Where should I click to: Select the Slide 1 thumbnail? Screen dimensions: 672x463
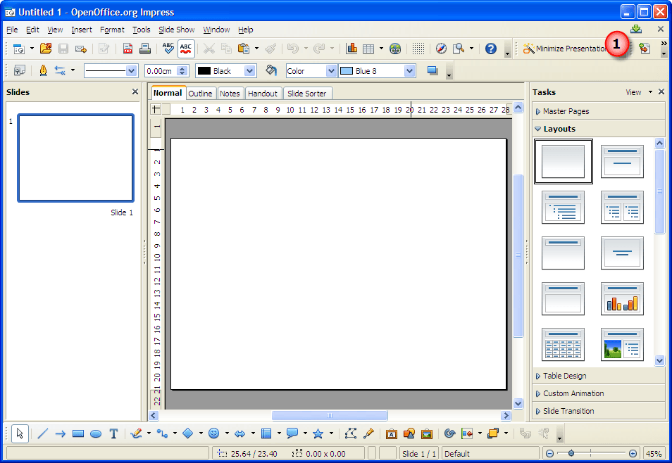coord(75,158)
